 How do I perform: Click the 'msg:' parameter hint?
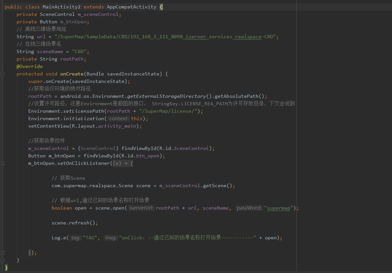[111, 238]
